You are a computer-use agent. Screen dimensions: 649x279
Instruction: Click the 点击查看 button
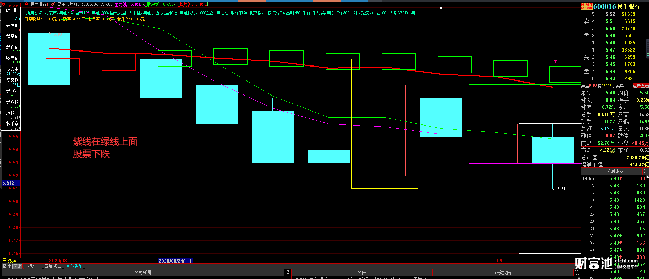(x=640, y=86)
